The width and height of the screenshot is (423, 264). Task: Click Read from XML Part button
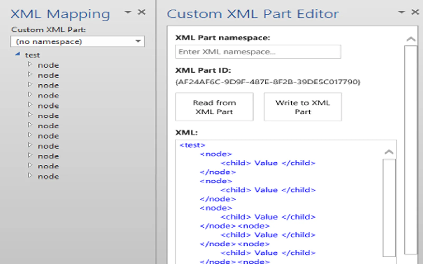[x=214, y=107]
